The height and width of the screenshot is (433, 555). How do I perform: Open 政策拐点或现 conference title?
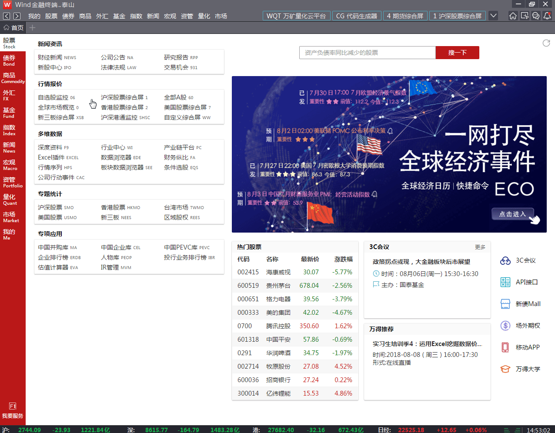pos(421,262)
